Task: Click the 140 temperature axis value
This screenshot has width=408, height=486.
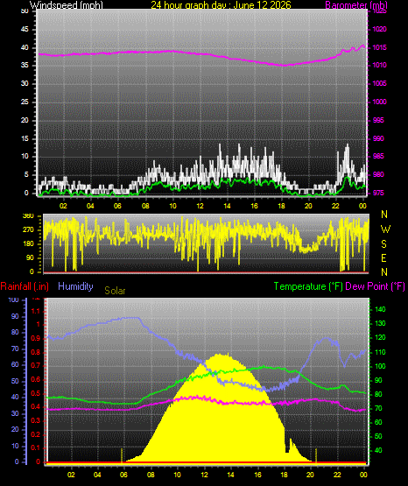Action: (x=380, y=309)
